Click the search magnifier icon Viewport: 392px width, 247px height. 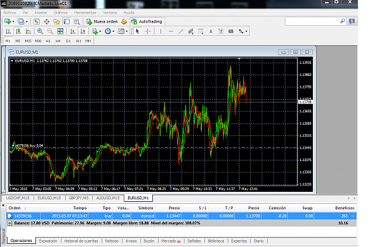pos(342,21)
